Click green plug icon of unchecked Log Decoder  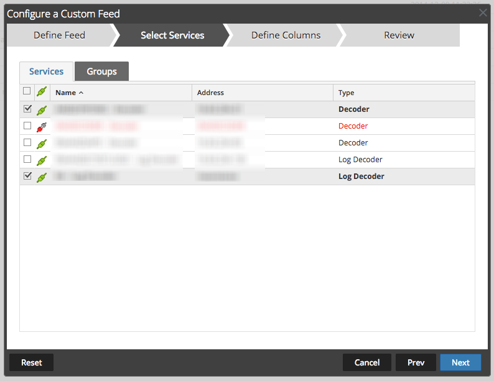(x=42, y=160)
